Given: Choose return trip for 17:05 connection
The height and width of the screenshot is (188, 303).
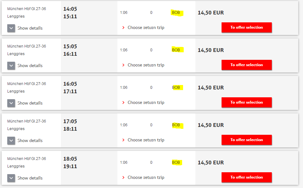Looking at the screenshot, I should [143, 140].
